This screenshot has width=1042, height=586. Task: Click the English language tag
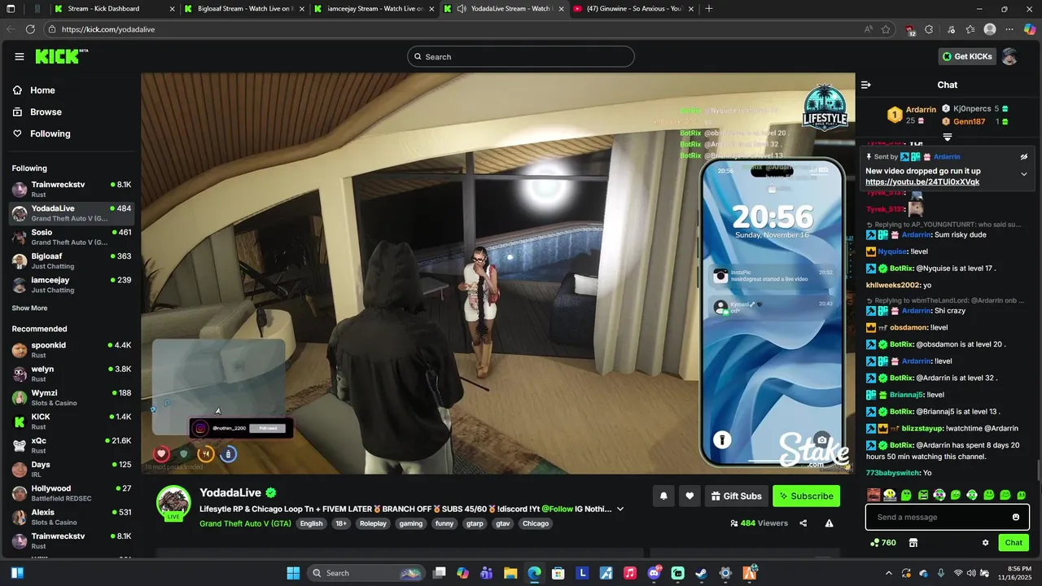coord(311,523)
